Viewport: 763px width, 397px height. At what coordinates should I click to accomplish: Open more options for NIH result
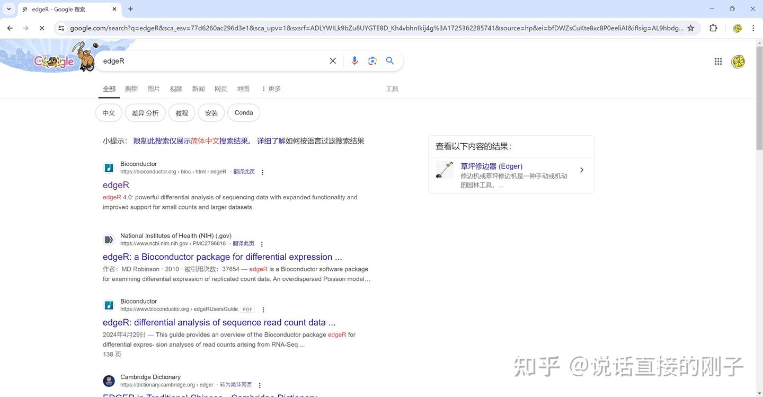coord(262,244)
